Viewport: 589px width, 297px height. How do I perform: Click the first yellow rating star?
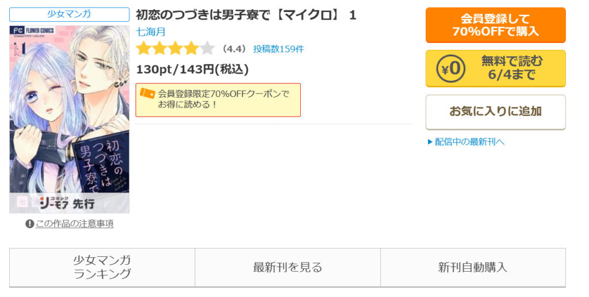(143, 49)
